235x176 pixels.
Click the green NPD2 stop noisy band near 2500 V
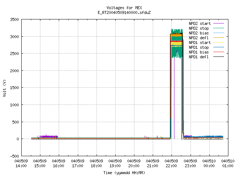176,52
